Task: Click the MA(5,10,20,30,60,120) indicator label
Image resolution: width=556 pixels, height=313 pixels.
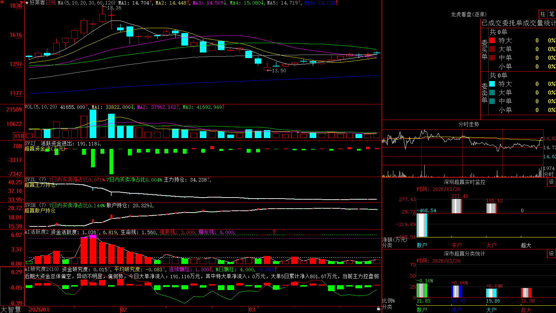Action: (x=87, y=3)
